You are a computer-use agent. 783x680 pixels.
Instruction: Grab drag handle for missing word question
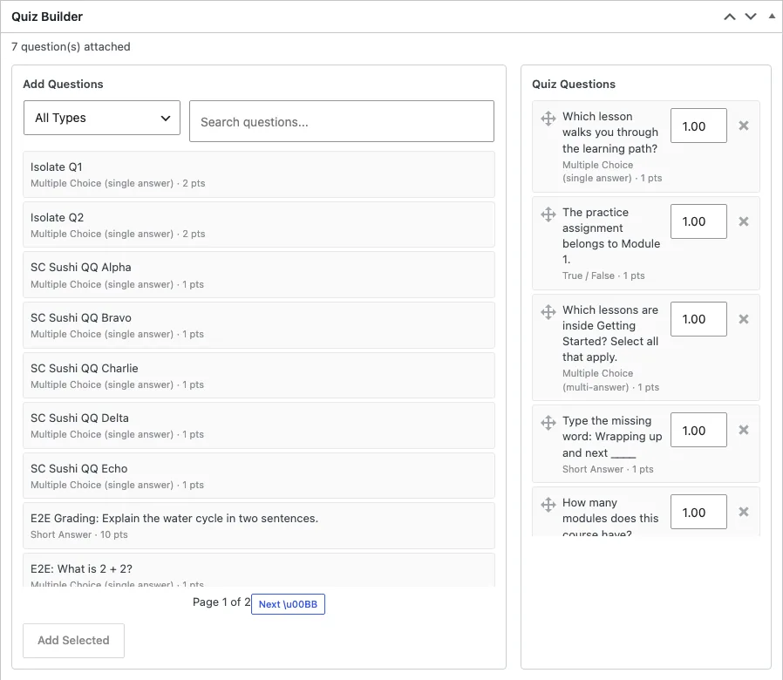coord(548,423)
